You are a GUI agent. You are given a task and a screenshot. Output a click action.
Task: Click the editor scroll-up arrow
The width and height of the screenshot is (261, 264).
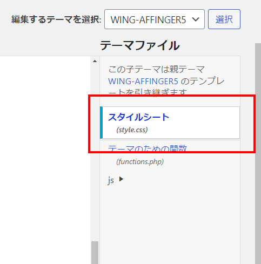tap(95, 61)
